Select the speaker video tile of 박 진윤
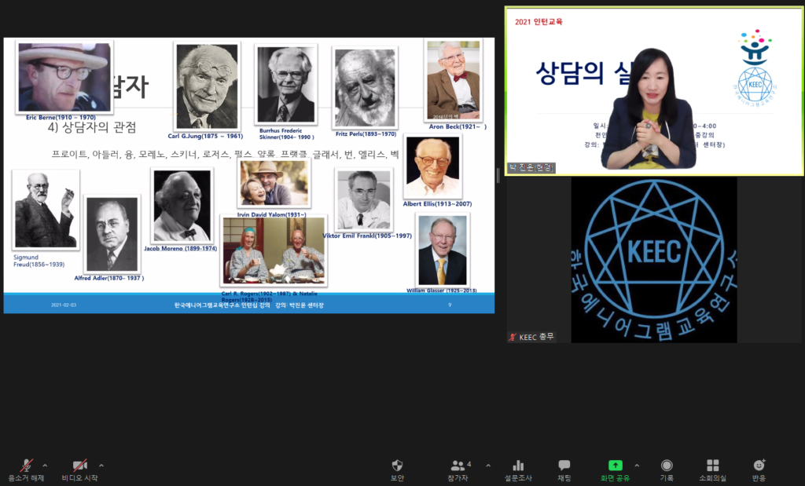805x486 pixels. pyautogui.click(x=655, y=91)
